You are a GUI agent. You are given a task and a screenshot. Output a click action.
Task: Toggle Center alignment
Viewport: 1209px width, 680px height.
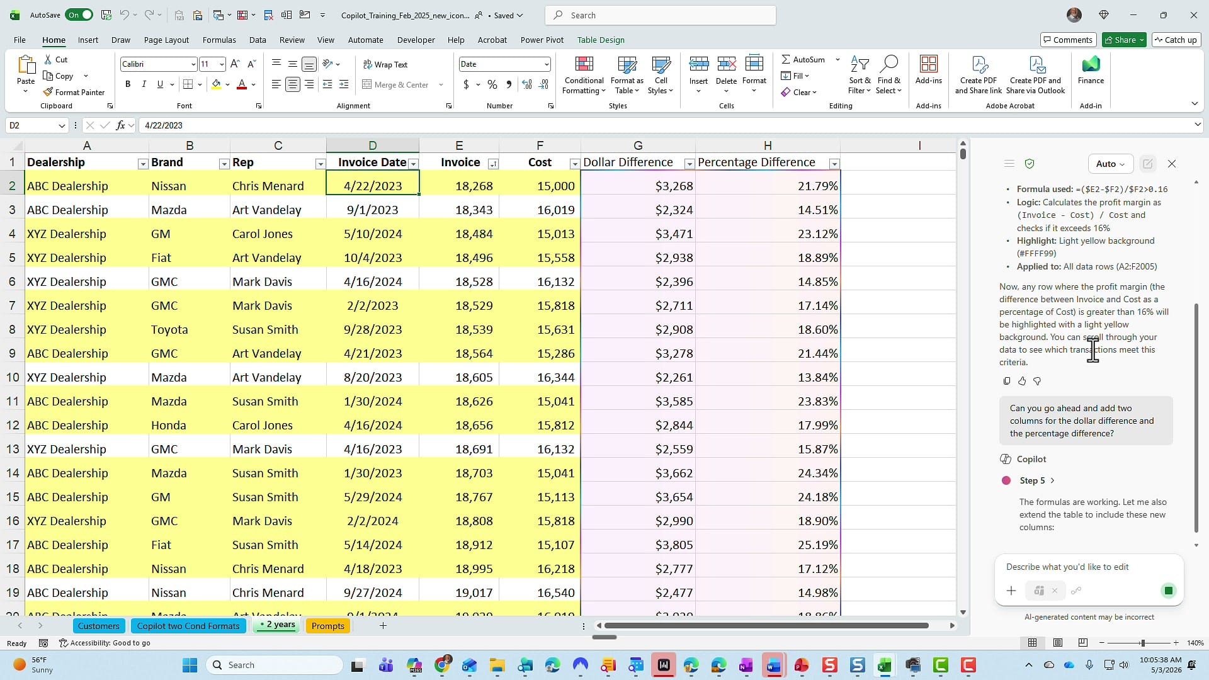pos(293,84)
